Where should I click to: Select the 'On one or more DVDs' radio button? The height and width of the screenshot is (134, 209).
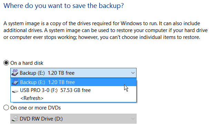point(6,107)
